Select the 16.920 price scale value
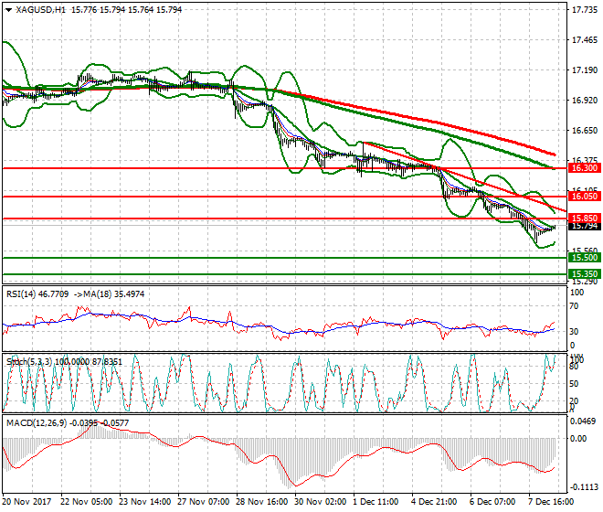The height and width of the screenshot is (512, 603). [x=585, y=101]
